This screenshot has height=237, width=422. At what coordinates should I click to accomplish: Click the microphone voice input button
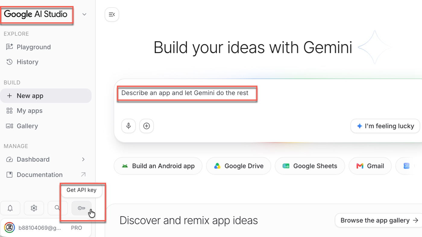pos(128,126)
